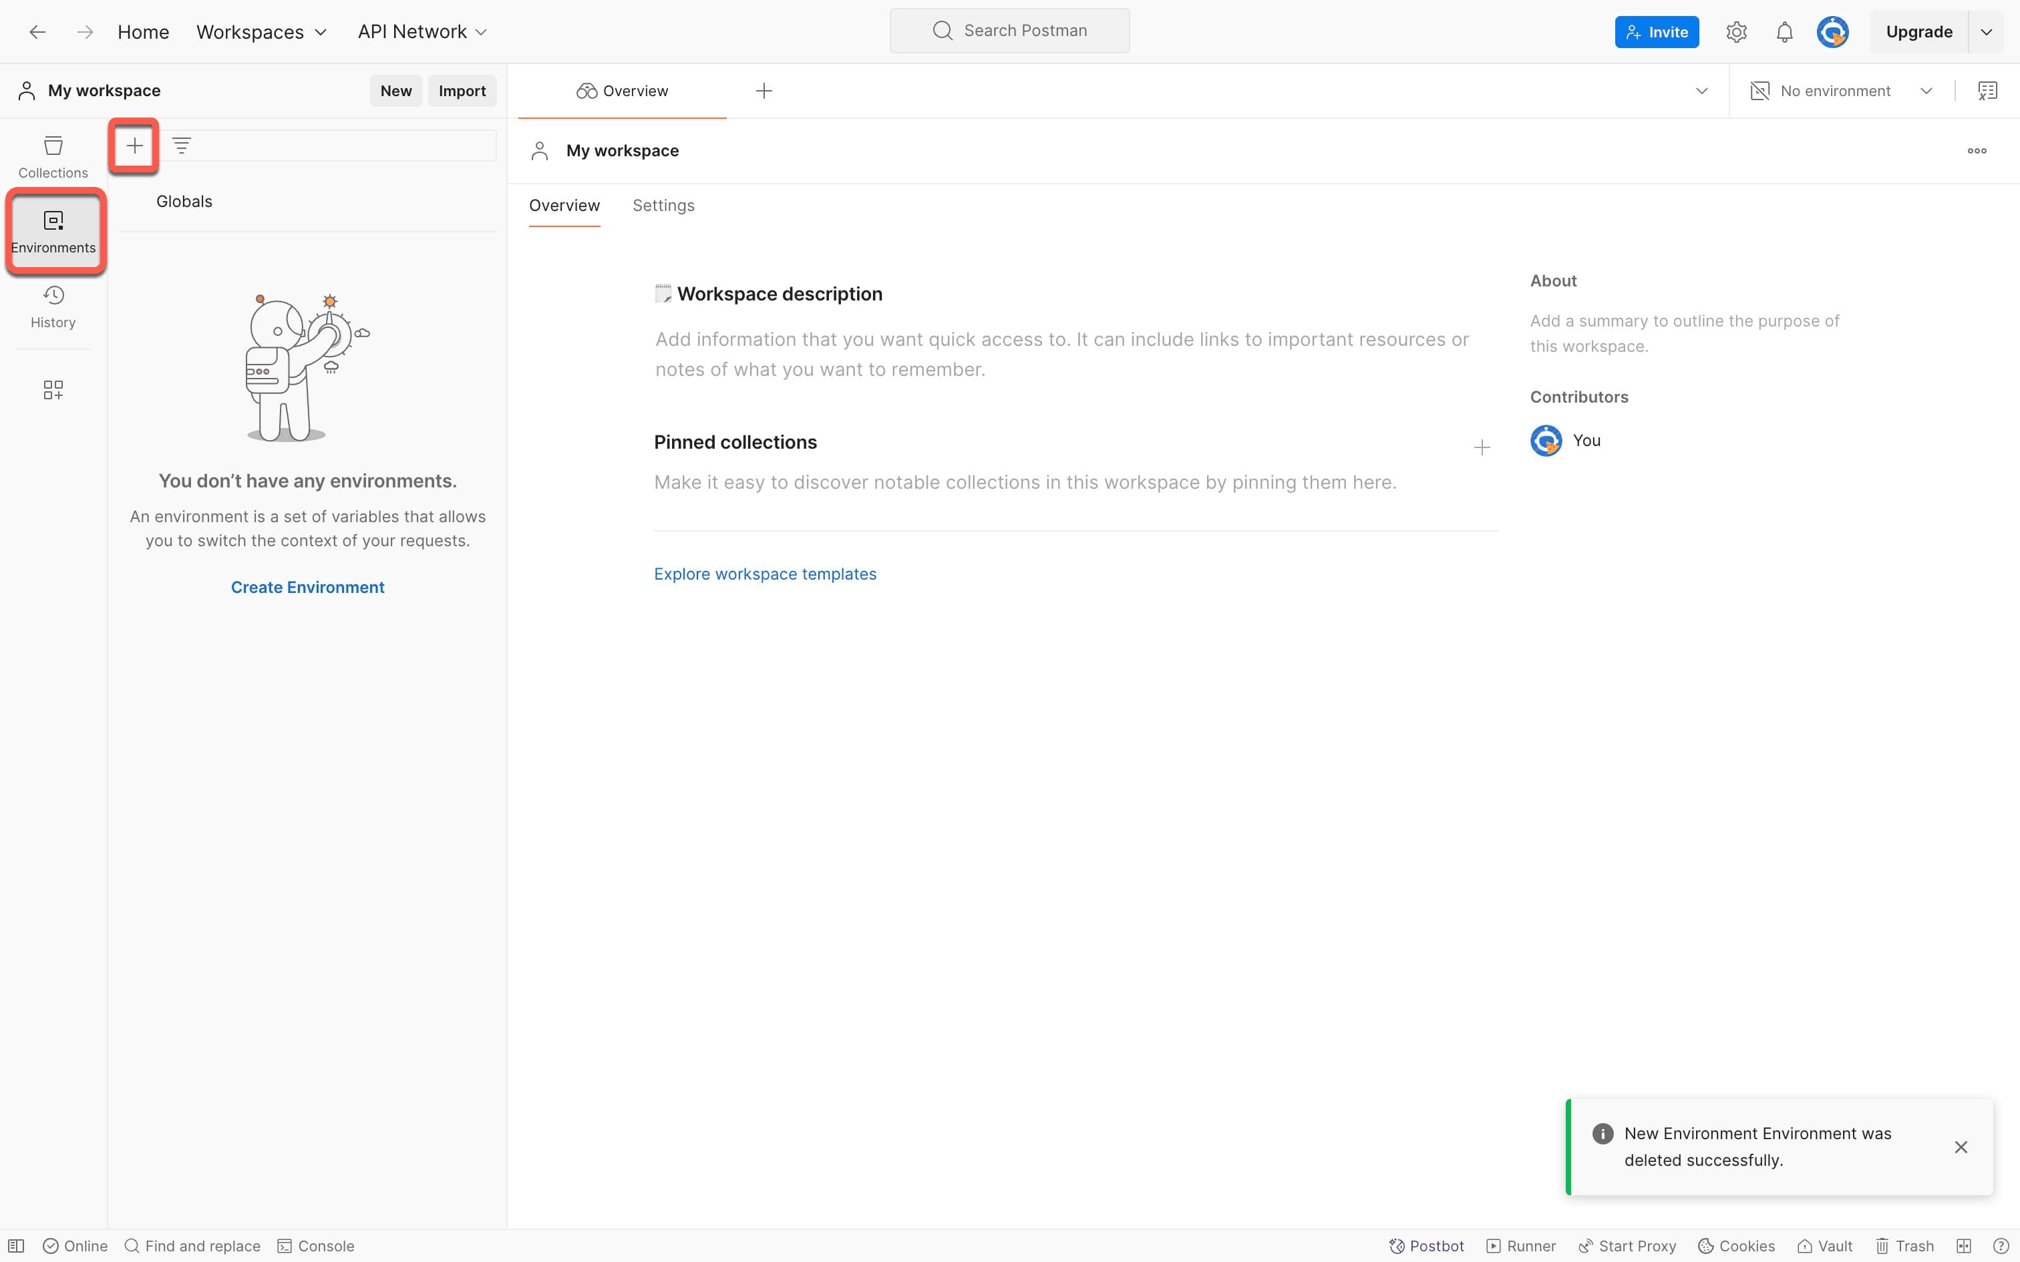Toggle the two-pane view icon in the status bar
The height and width of the screenshot is (1262, 2020).
[1963, 1245]
